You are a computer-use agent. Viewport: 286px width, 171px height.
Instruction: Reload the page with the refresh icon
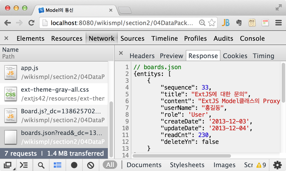click(x=31, y=23)
